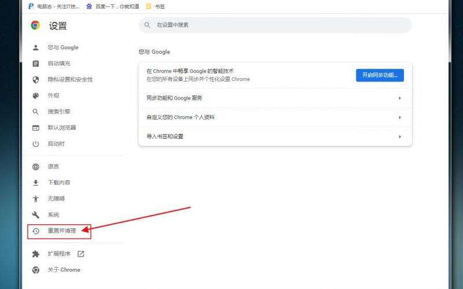Open the 电脑志 bookmark

[54, 6]
